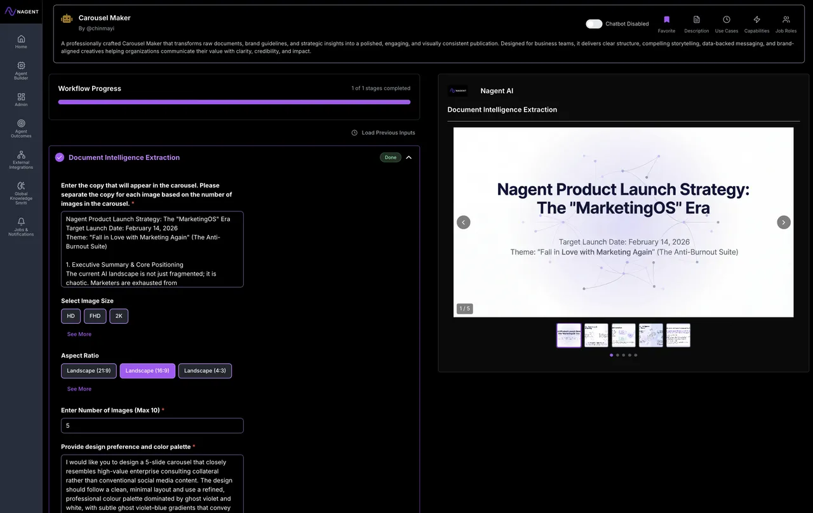Open the Capabilities tab

click(756, 20)
